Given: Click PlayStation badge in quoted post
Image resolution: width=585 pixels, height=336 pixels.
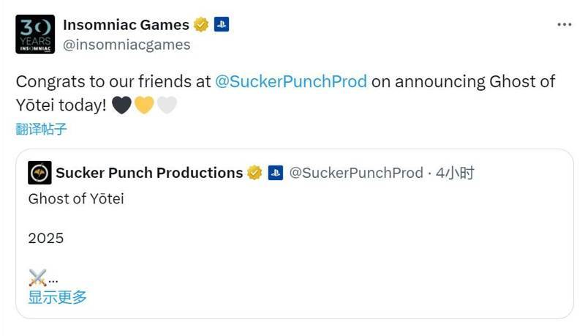Looking at the screenshot, I should (275, 173).
